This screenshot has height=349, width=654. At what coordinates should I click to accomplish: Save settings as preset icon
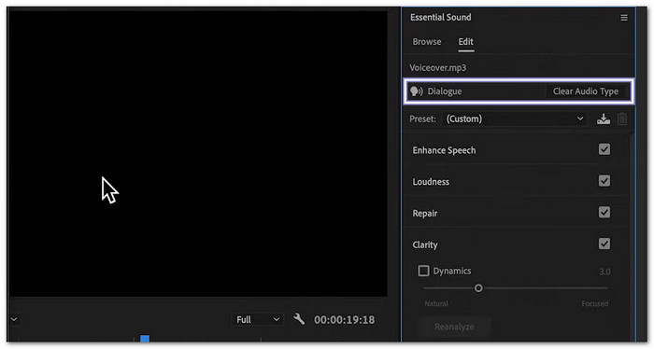point(604,119)
